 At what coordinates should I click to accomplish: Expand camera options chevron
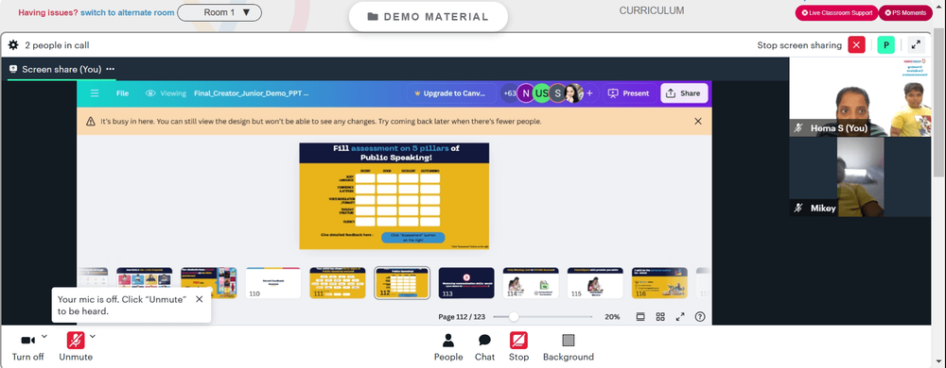click(x=44, y=336)
